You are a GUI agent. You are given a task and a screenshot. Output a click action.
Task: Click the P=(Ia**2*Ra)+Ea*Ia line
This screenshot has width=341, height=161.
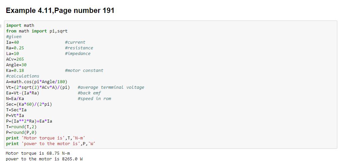[29, 121]
